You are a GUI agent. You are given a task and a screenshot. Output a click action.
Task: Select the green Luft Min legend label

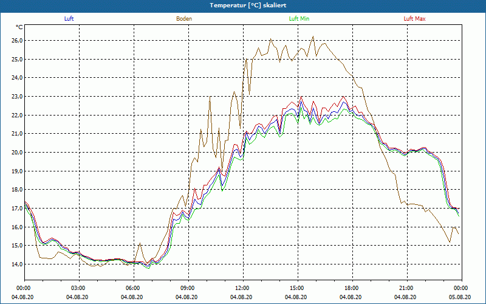(299, 19)
